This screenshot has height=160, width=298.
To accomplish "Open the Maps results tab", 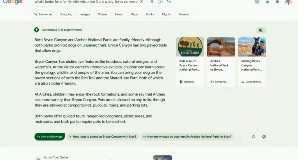I will pyautogui.click(x=134, y=14).
